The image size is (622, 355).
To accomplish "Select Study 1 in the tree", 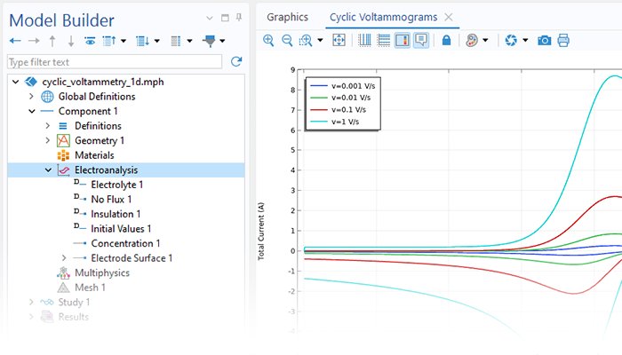I will coord(74,303).
